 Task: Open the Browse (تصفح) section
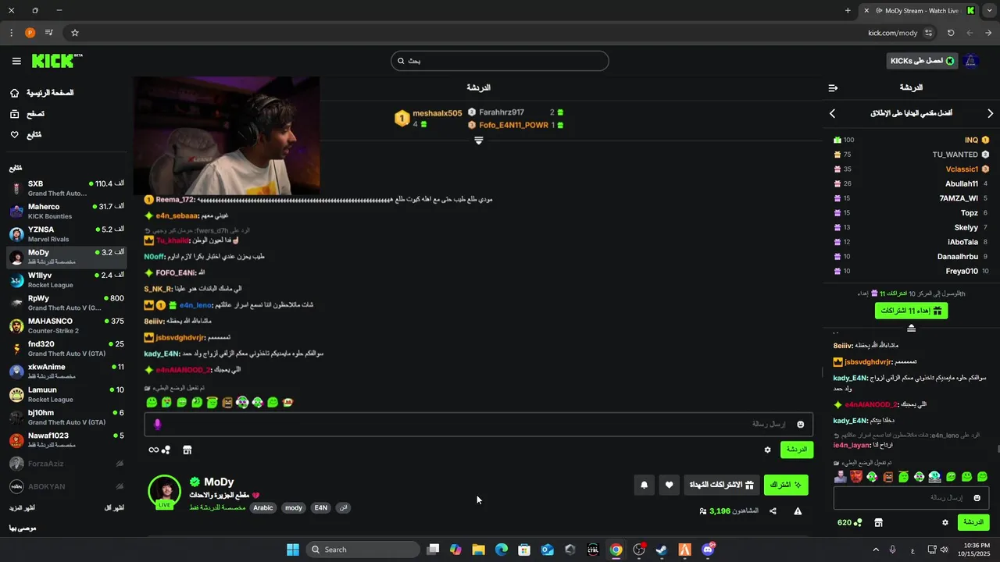coord(27,114)
